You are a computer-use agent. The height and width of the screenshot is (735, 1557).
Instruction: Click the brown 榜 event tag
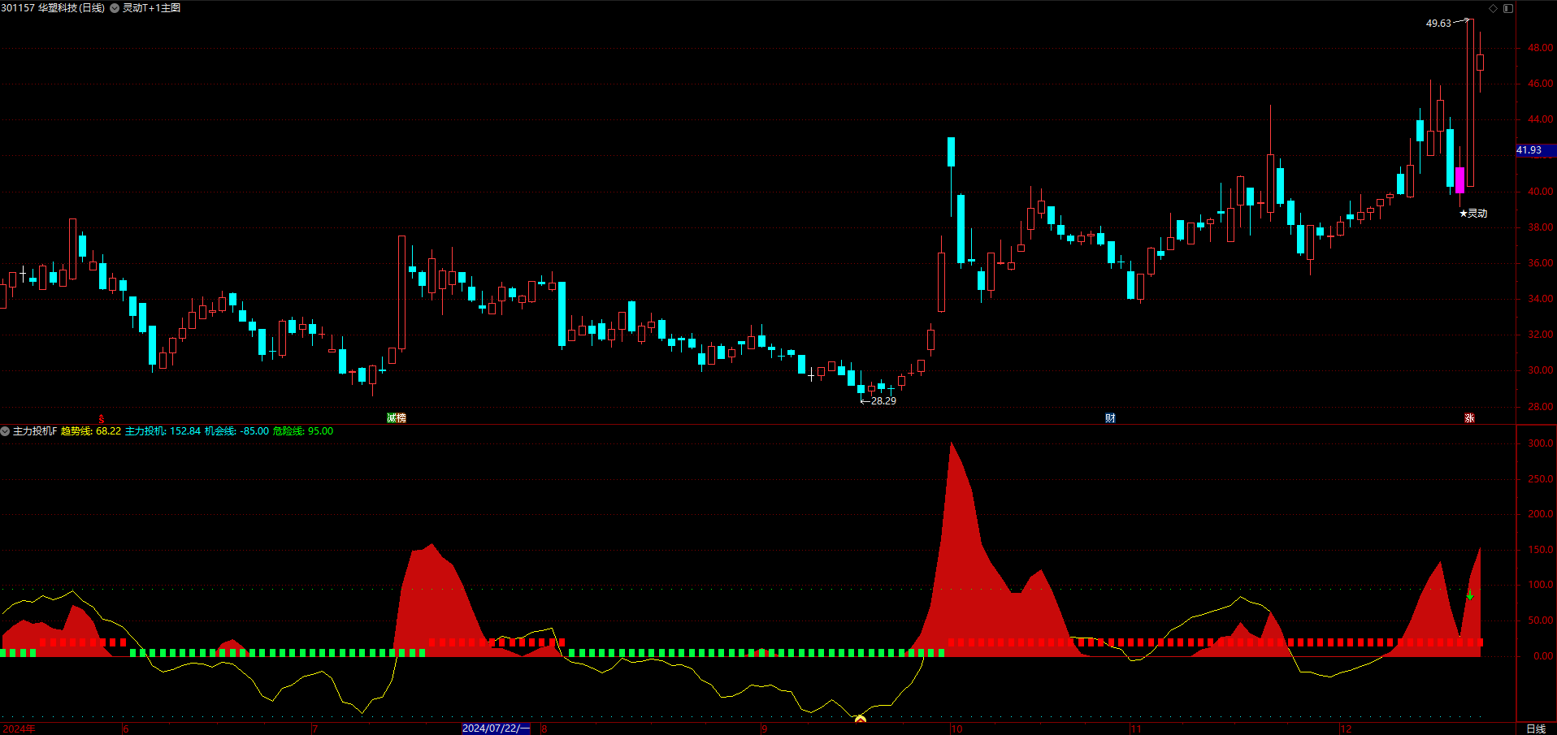tap(401, 418)
